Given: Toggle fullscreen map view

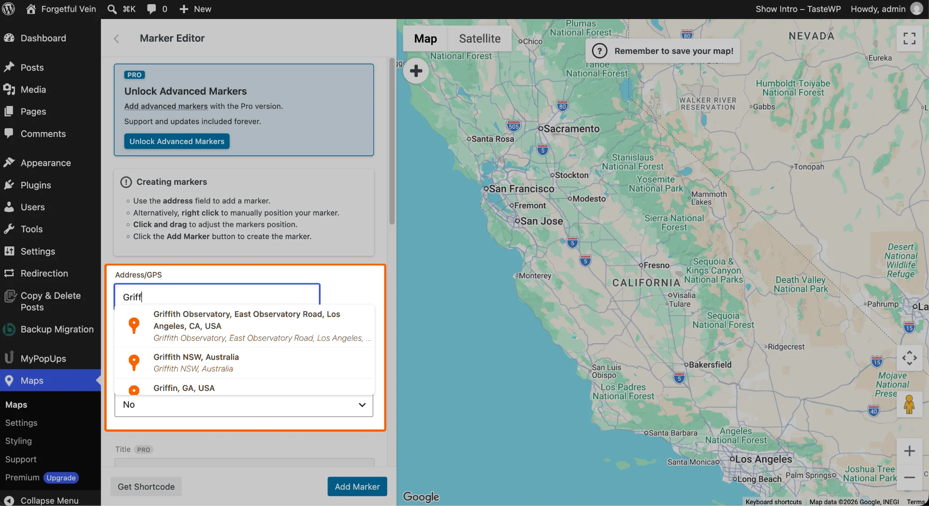Looking at the screenshot, I should coord(909,39).
